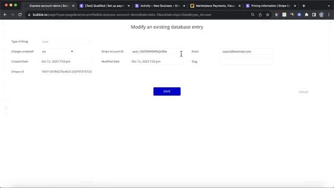Viewport: 334px width, 188px height.
Task: Close the Pricing Information Stripe tab
Action: [295, 6]
